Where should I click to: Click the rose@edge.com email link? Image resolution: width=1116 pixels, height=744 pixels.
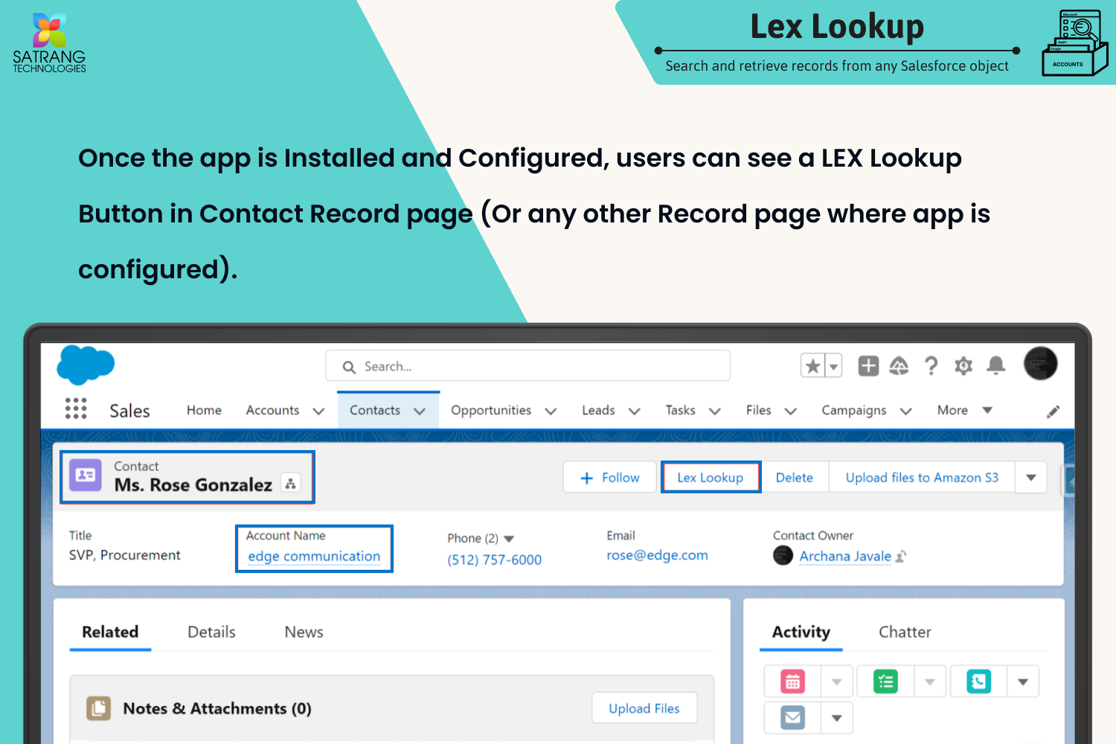point(657,555)
